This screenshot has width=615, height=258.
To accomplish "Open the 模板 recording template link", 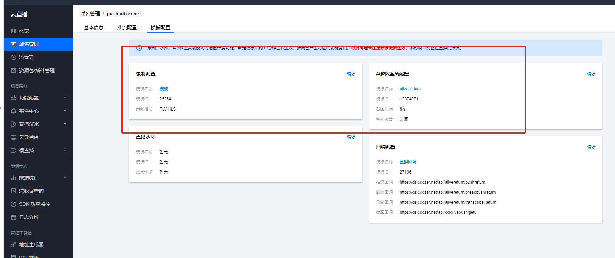I will pos(164,89).
